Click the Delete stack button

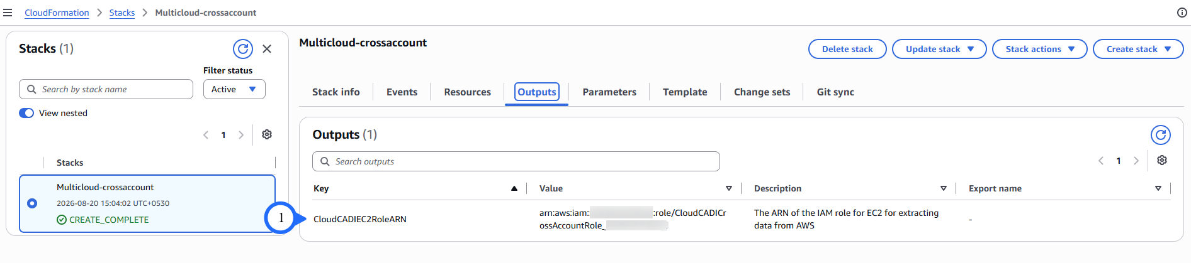pyautogui.click(x=847, y=49)
